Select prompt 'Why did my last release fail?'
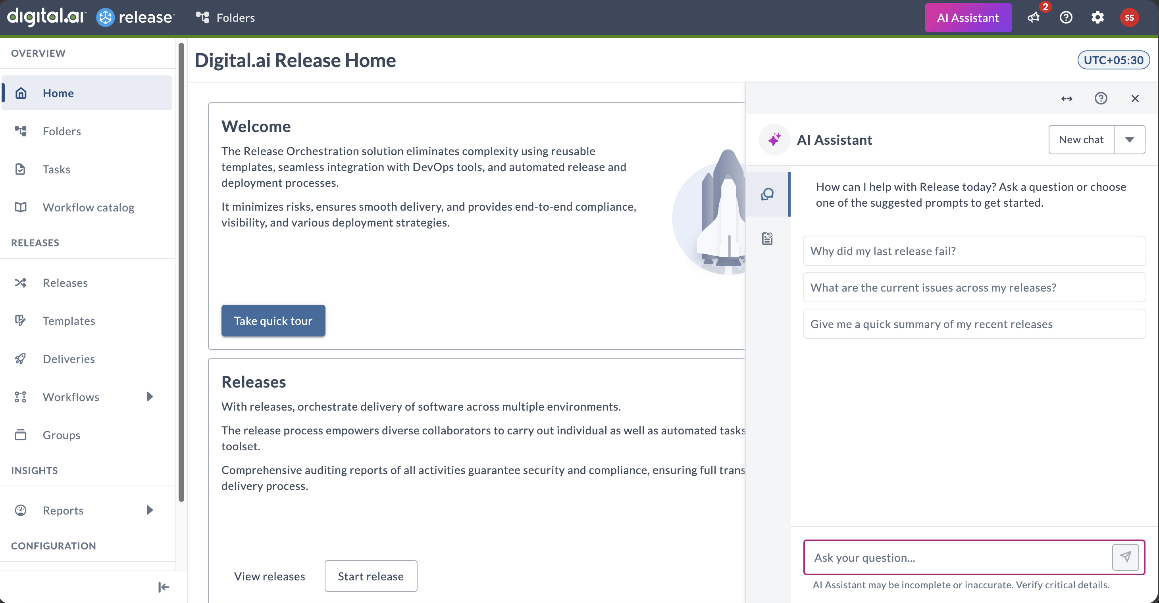The height and width of the screenshot is (603, 1159). (974, 251)
